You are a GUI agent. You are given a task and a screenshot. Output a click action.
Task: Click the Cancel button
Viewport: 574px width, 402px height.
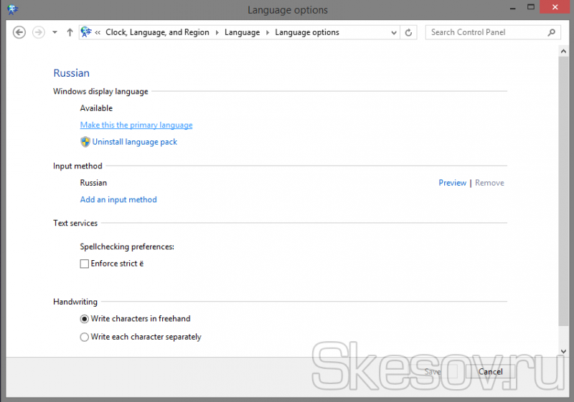490,372
